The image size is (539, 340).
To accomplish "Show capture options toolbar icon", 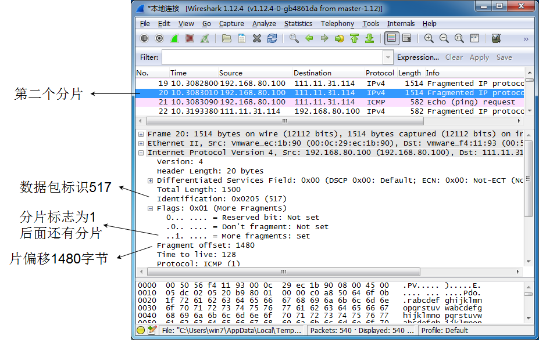I will pyautogui.click(x=159, y=38).
